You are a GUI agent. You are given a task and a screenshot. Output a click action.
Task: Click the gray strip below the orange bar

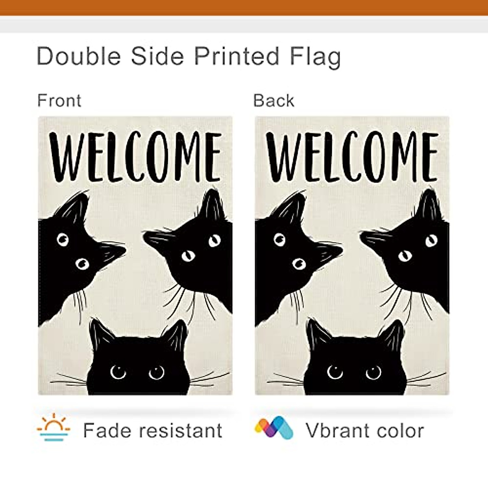pos(244,24)
